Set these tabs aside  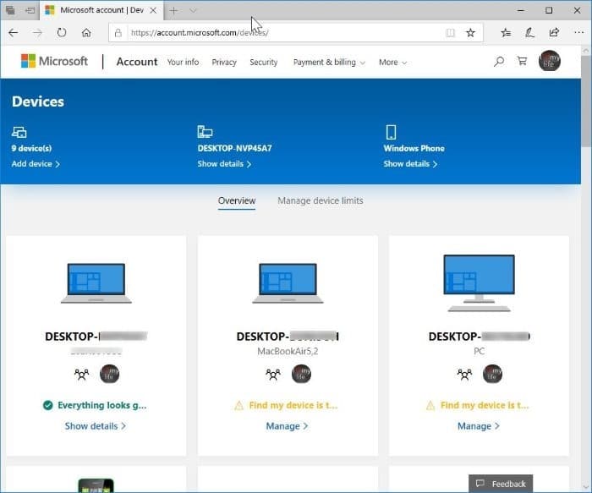click(30, 10)
